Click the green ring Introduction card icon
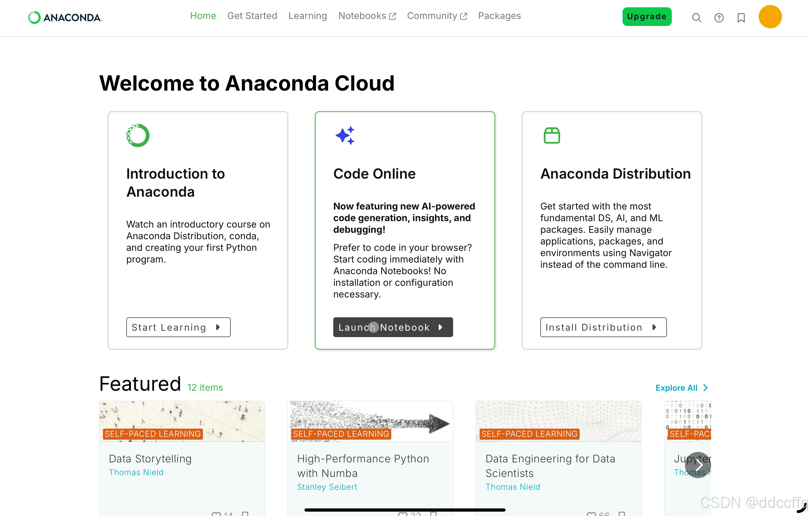 [x=138, y=135]
